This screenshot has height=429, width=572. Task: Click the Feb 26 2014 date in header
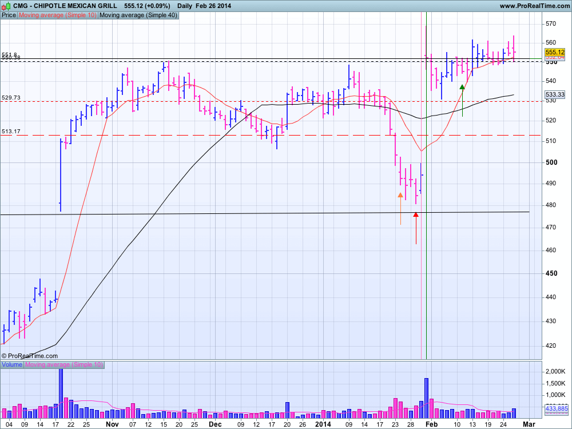213,6
